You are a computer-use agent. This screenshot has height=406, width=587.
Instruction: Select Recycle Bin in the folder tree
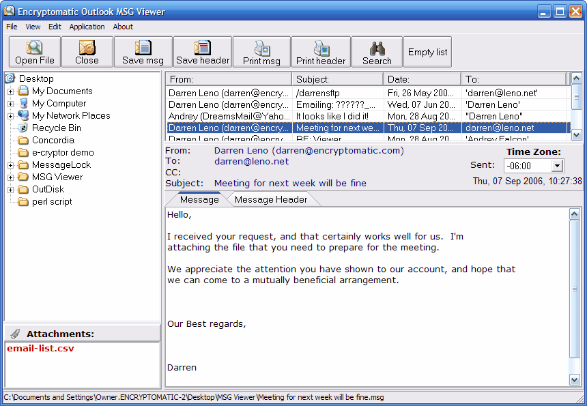point(56,128)
